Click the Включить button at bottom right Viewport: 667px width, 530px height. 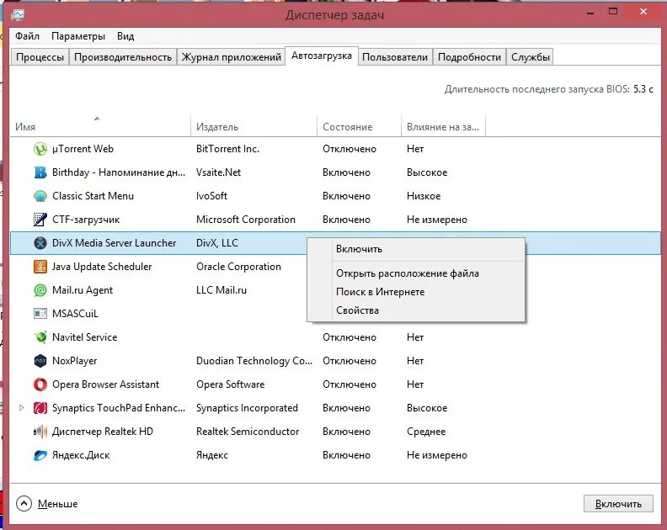click(x=618, y=504)
